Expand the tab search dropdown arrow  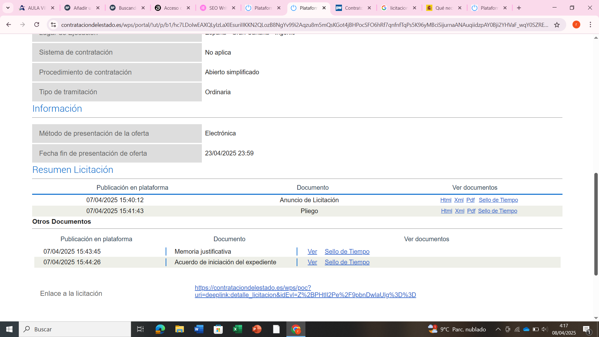pyautogui.click(x=8, y=8)
